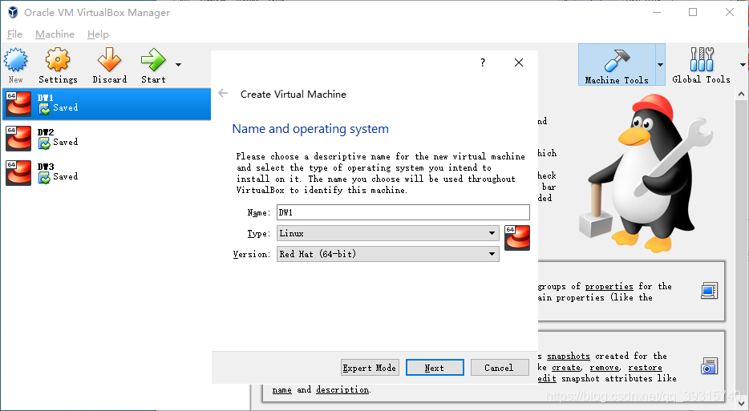Expand the Start button dropdown arrow
This screenshot has height=411, width=749.
(x=178, y=64)
